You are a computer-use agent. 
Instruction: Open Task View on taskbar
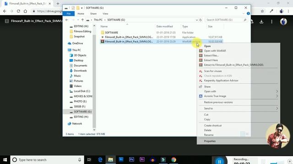coord(89,160)
